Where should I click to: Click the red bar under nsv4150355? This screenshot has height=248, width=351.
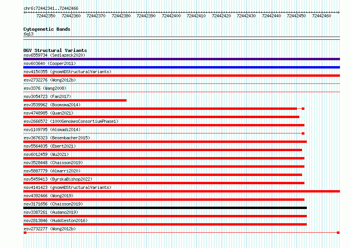181,76
